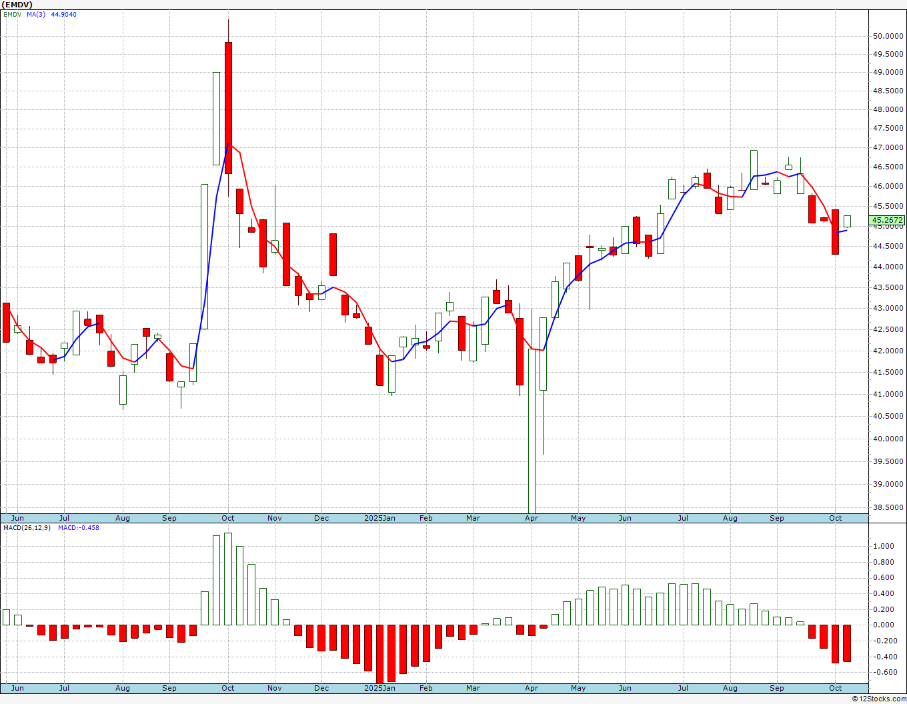Viewport: 907px width, 704px height.
Task: Click the 49.5000 price axis label
Action: pyautogui.click(x=888, y=54)
